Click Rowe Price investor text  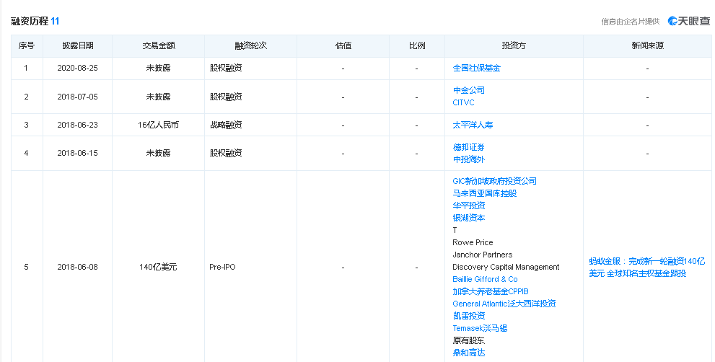point(473,242)
